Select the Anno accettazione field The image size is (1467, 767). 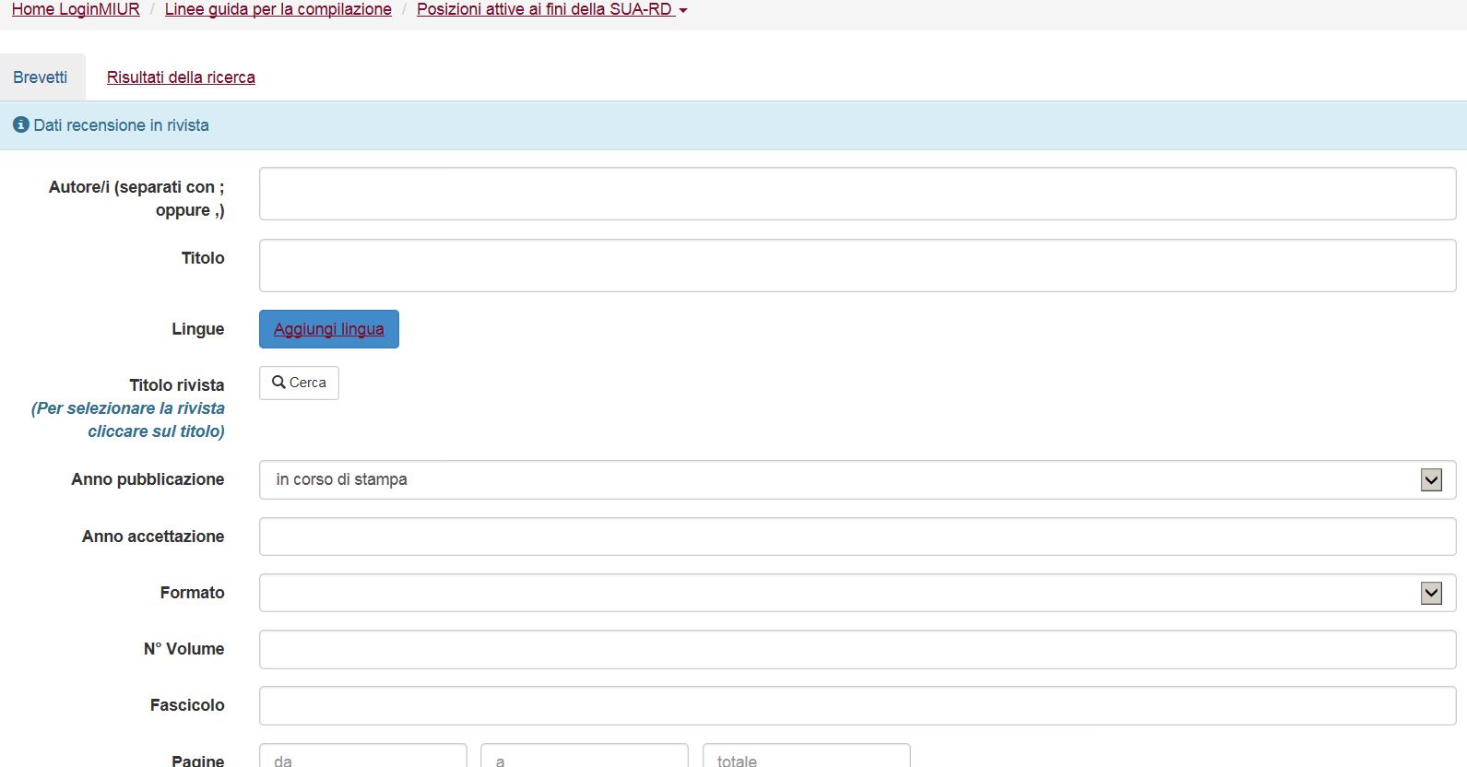point(857,537)
